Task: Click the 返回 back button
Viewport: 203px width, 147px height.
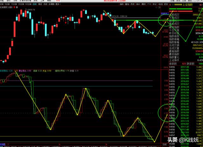Action: [166, 4]
